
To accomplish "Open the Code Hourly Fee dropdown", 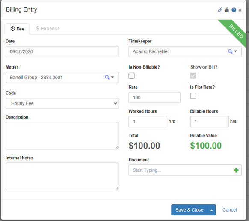I will (x=62, y=103).
